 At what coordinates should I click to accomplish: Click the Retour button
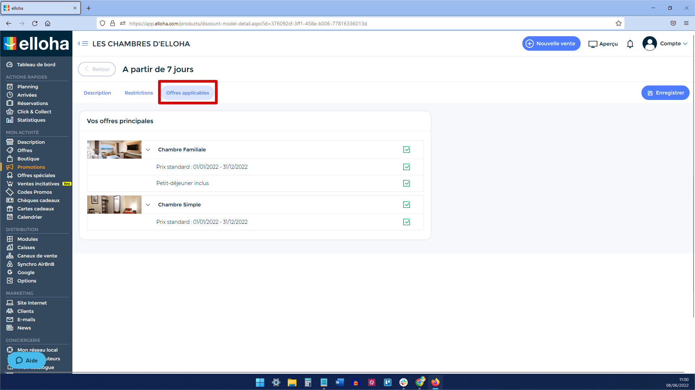(x=97, y=69)
